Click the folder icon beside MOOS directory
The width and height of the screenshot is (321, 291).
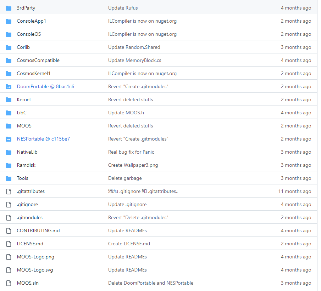click(x=9, y=126)
